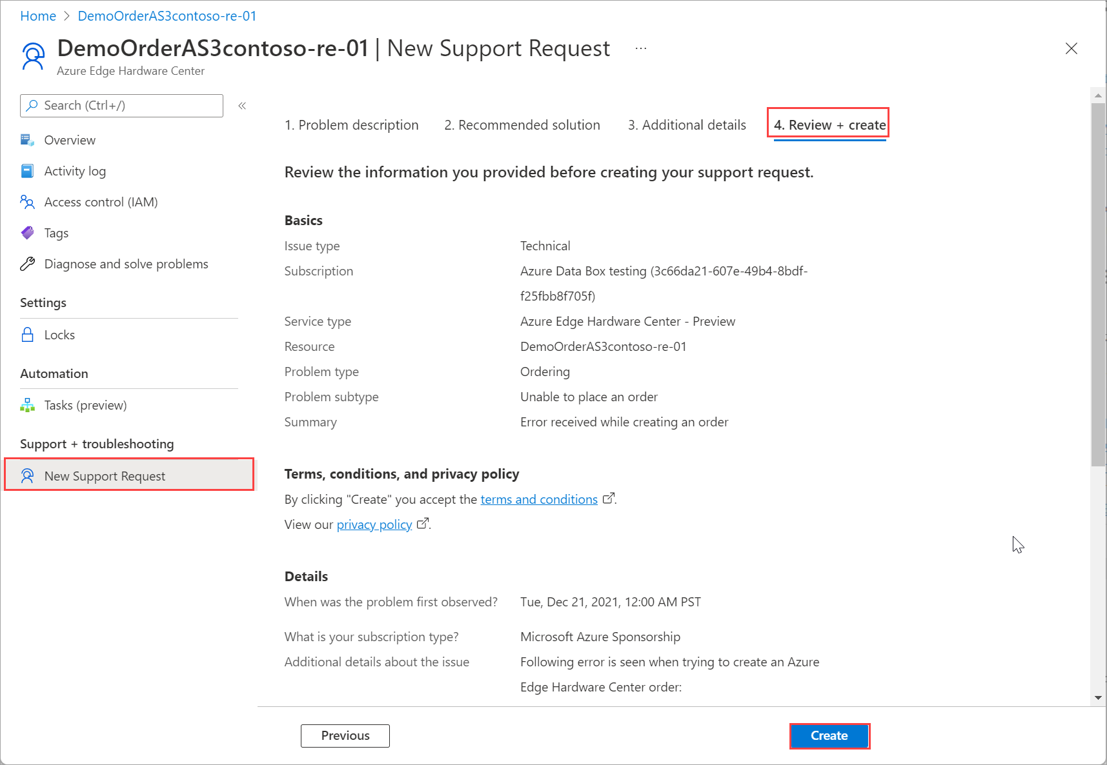Viewport: 1107px width, 765px height.
Task: Click the Access control (IAM) icon
Action: (27, 202)
